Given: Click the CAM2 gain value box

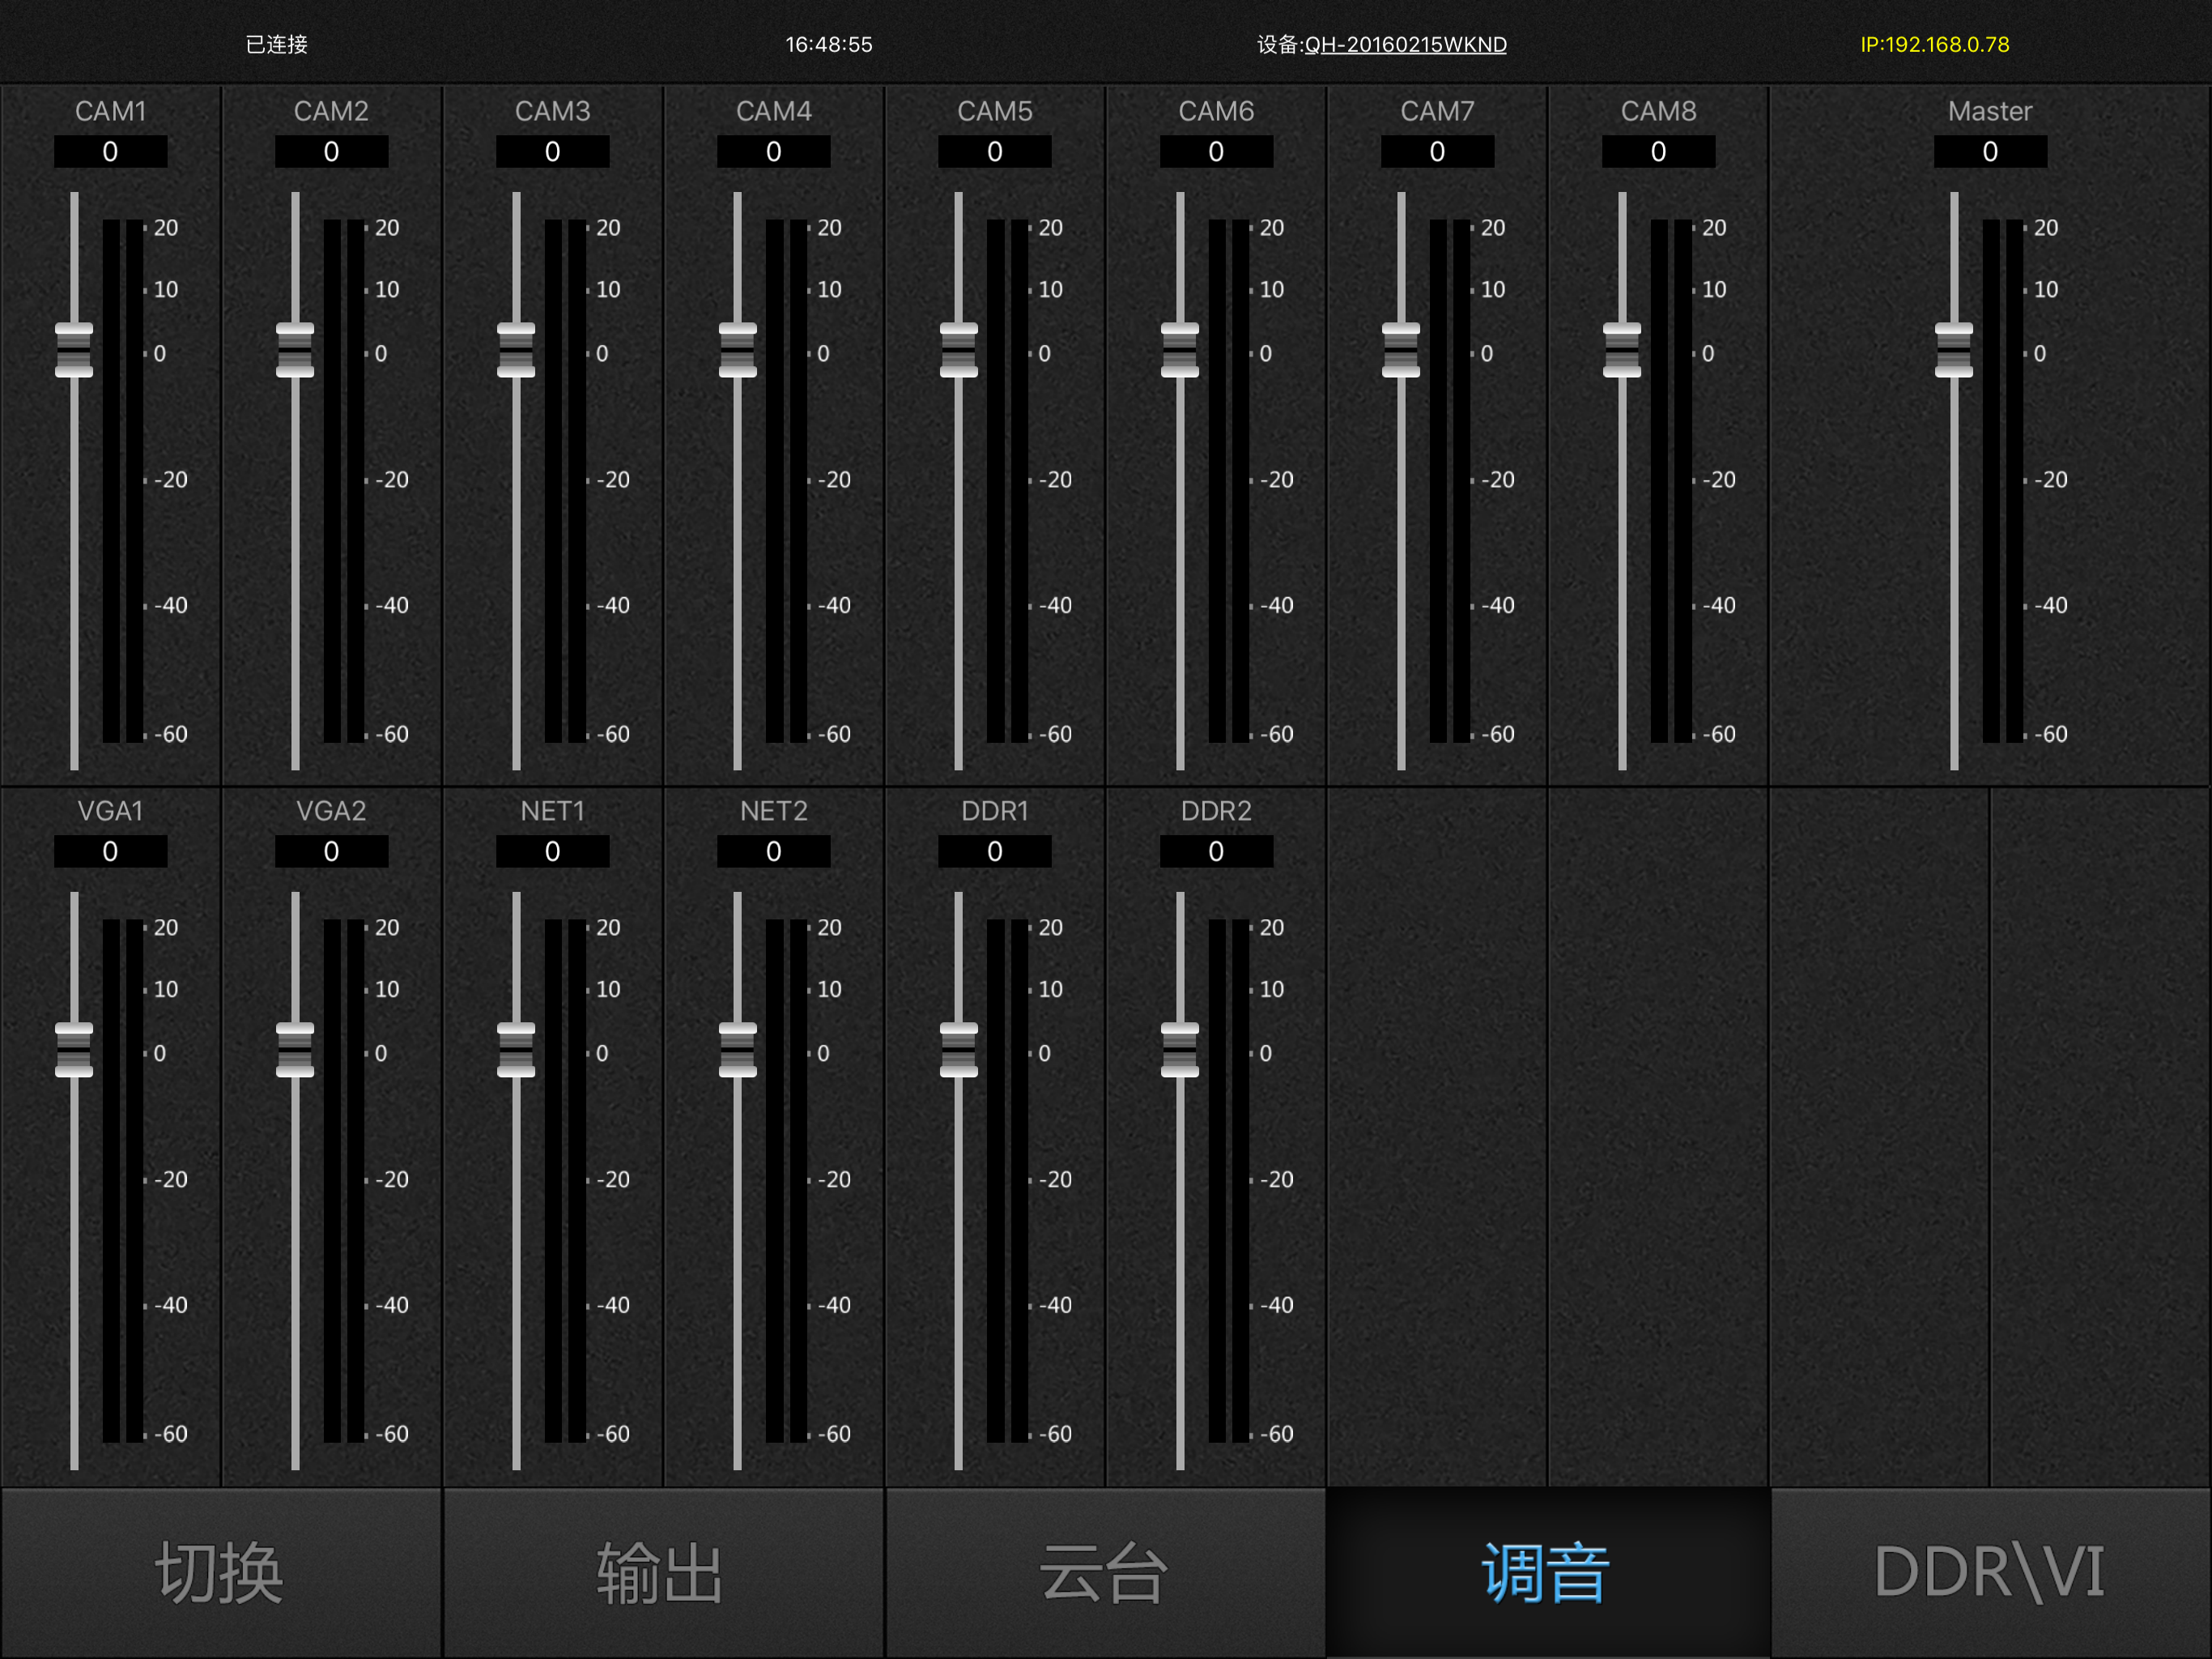Looking at the screenshot, I should point(331,152).
